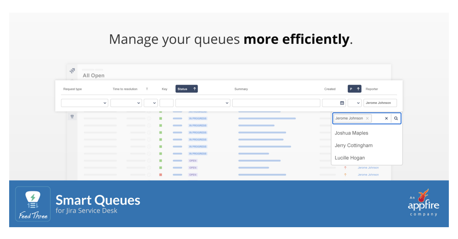Click the OPEN status lozenge in the red-icon row
Image resolution: width=458 pixels, height=239 pixels.
point(193,175)
